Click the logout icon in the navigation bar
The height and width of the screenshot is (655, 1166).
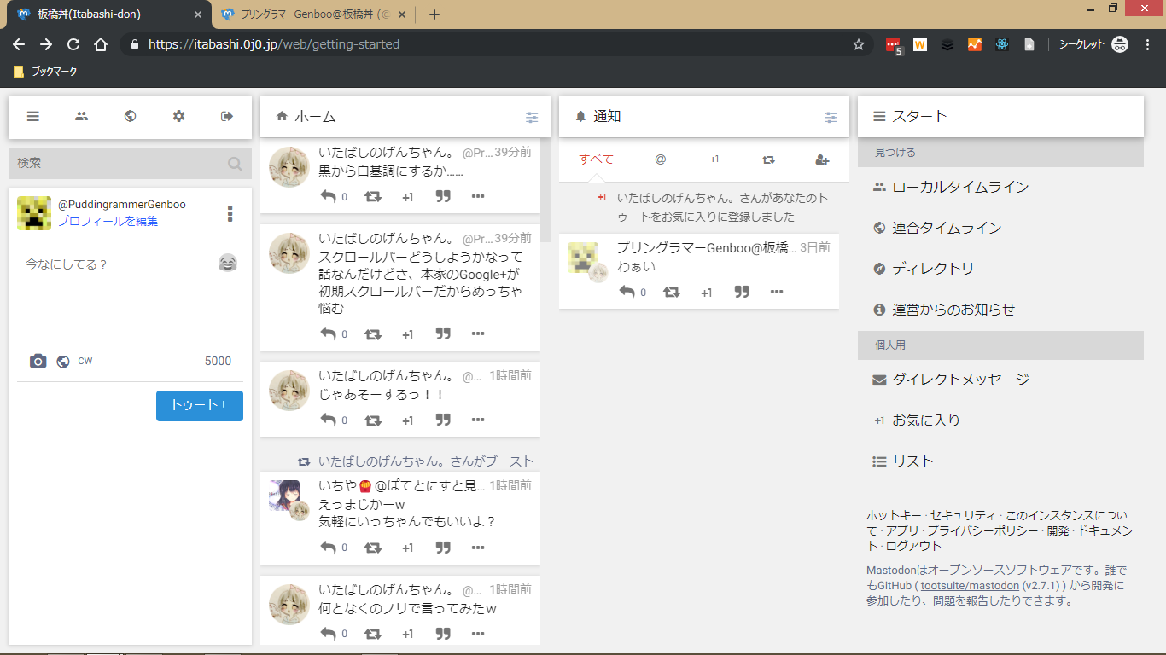[227, 117]
